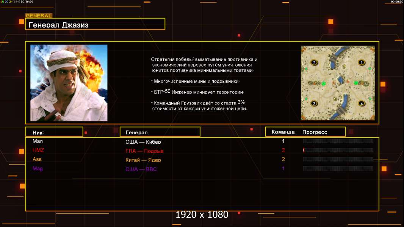Click the loading progress bar for Mag

coord(338,168)
